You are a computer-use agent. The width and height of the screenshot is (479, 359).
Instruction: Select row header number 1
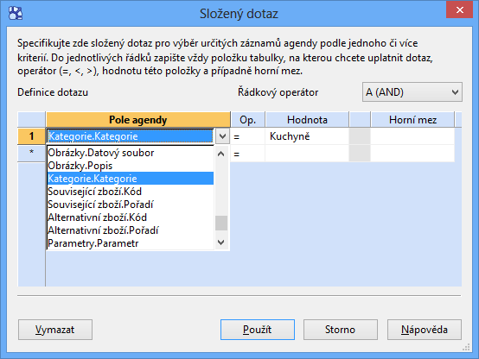point(31,136)
